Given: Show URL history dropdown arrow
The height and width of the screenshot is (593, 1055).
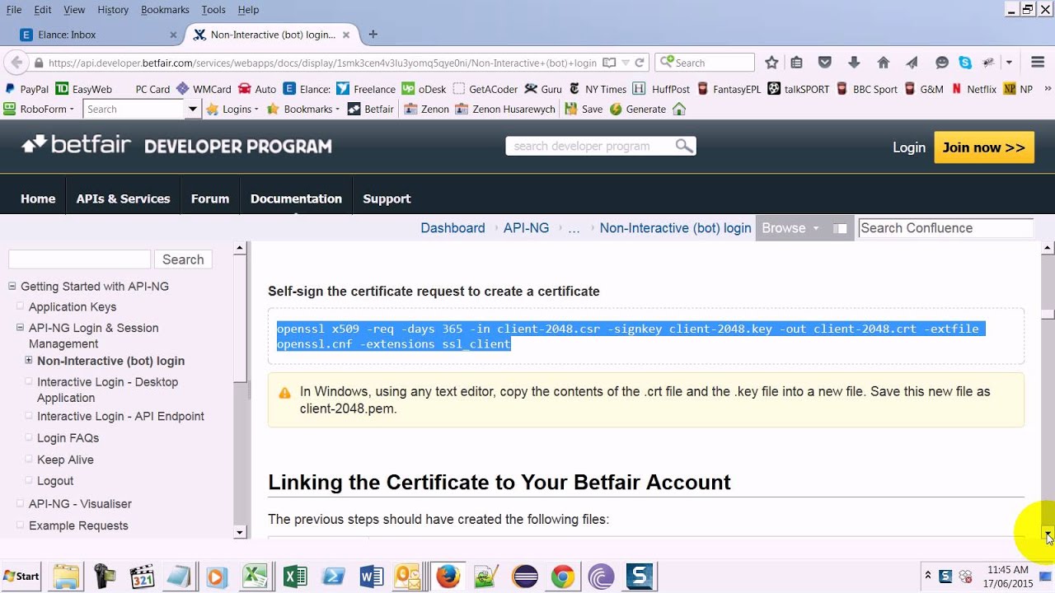Looking at the screenshot, I should 626,63.
